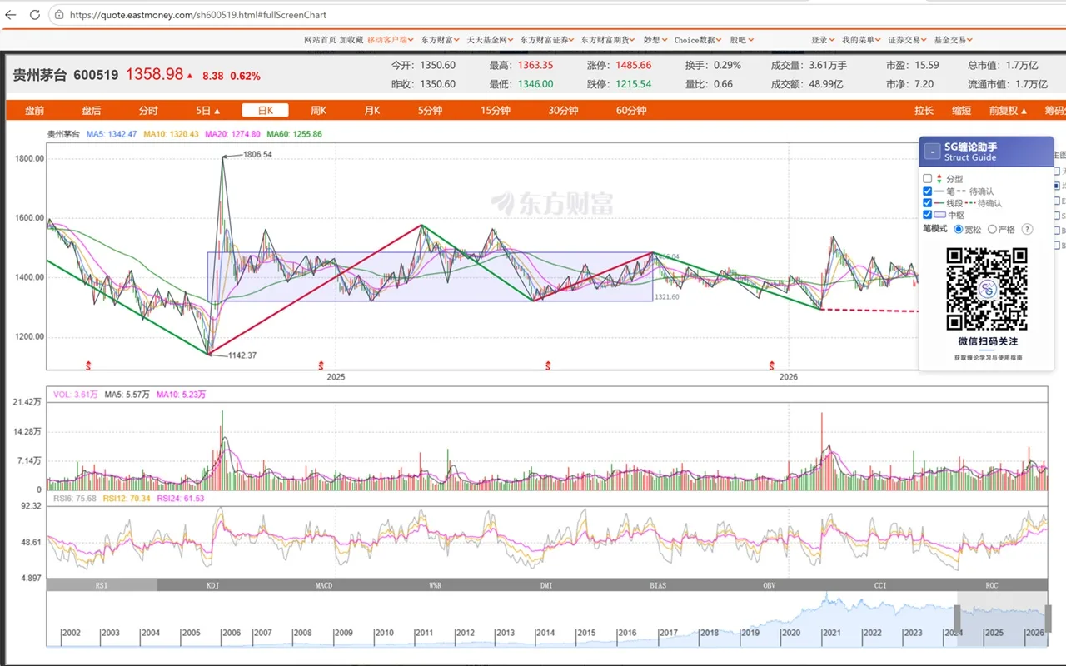Open the 证券交易 dropdown
Image resolution: width=1066 pixels, height=666 pixels.
[907, 40]
